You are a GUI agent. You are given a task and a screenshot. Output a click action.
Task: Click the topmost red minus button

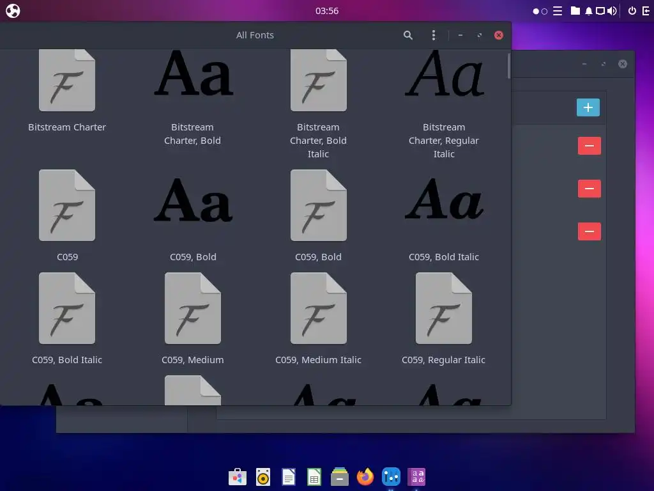pyautogui.click(x=589, y=146)
